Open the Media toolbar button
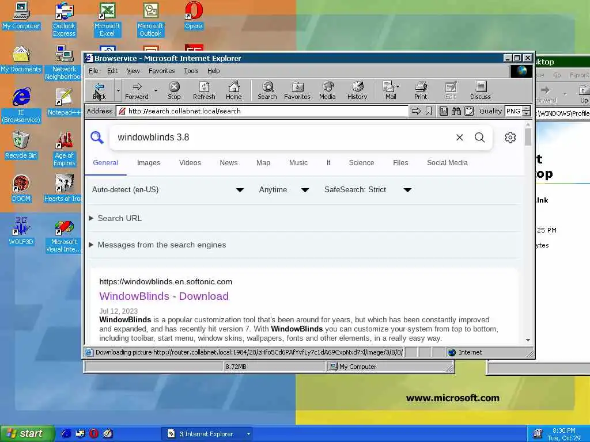 pyautogui.click(x=327, y=90)
